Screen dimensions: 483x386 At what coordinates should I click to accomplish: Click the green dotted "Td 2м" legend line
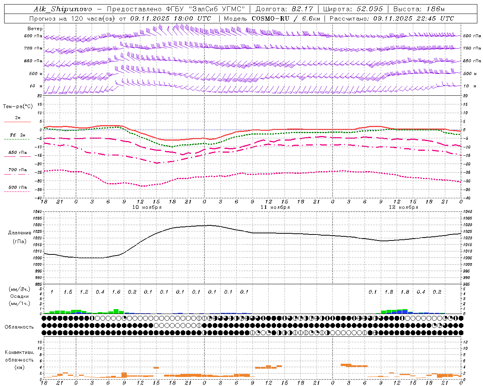(x=17, y=139)
